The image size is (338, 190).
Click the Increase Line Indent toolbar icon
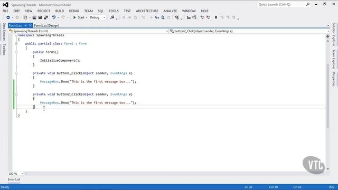(x=194, y=17)
